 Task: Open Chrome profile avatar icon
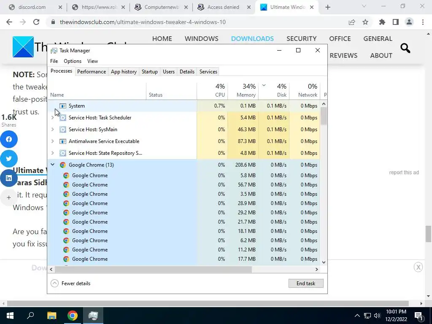tap(409, 22)
